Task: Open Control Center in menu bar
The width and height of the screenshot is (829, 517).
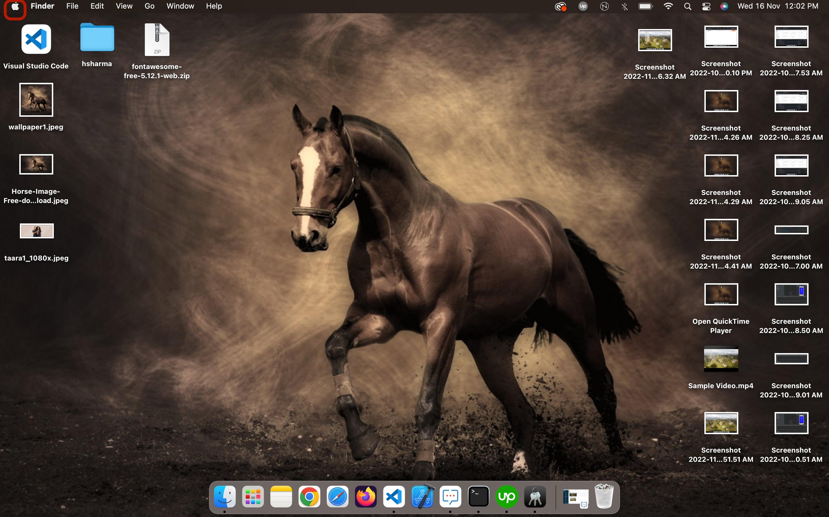Action: [x=706, y=6]
